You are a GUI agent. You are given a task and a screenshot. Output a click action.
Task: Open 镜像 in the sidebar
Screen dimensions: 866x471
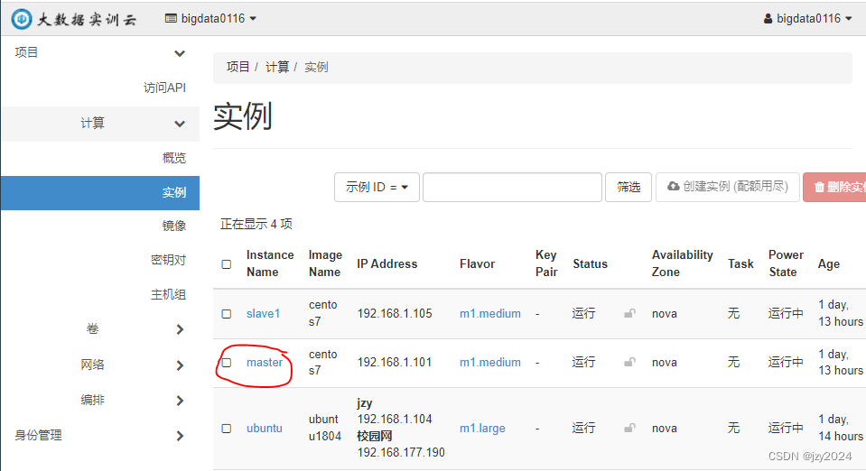click(174, 226)
